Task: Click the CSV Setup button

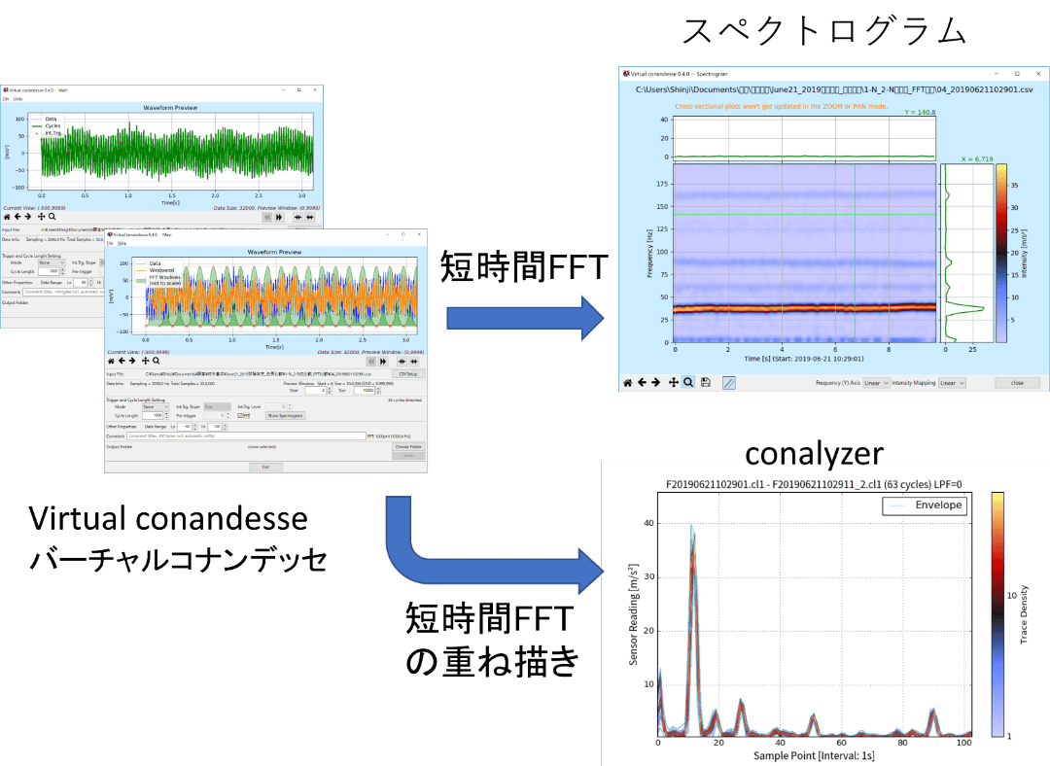Action: pos(407,374)
